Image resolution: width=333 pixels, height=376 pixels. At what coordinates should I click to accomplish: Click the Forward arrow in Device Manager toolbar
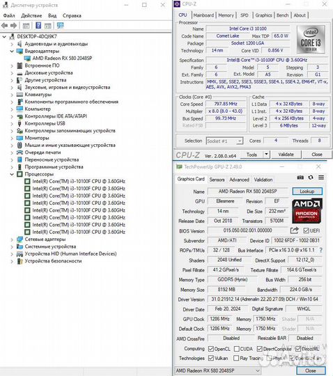point(13,26)
